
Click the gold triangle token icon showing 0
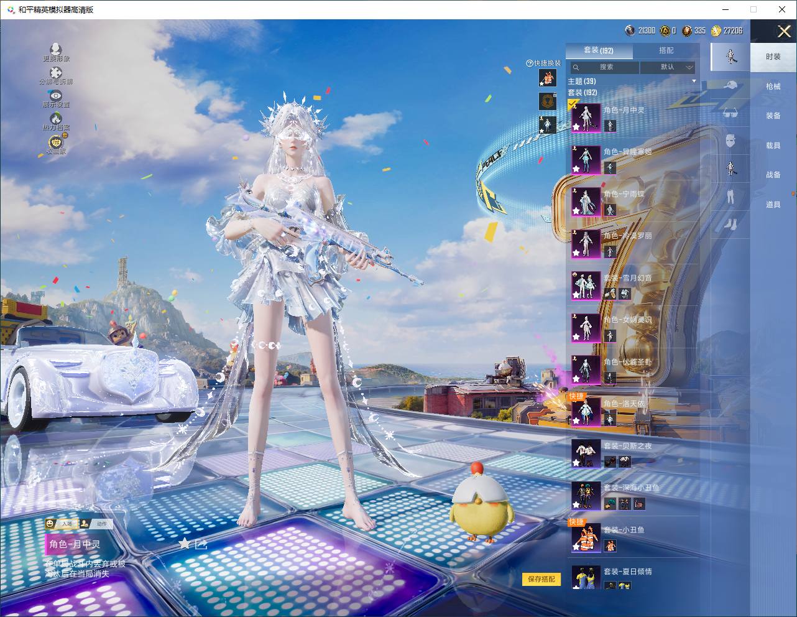[x=666, y=30]
